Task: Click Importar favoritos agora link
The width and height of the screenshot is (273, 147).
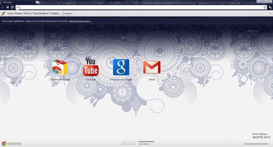Action: (x=81, y=21)
